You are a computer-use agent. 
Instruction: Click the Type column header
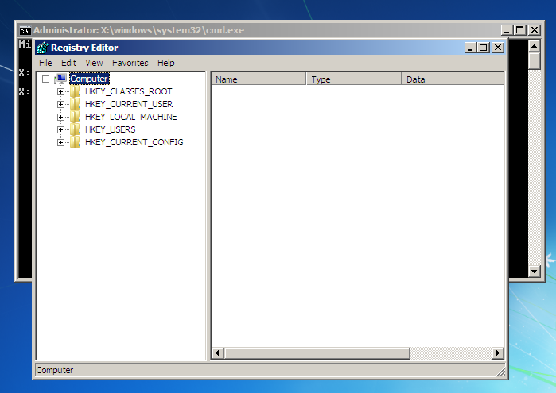353,79
